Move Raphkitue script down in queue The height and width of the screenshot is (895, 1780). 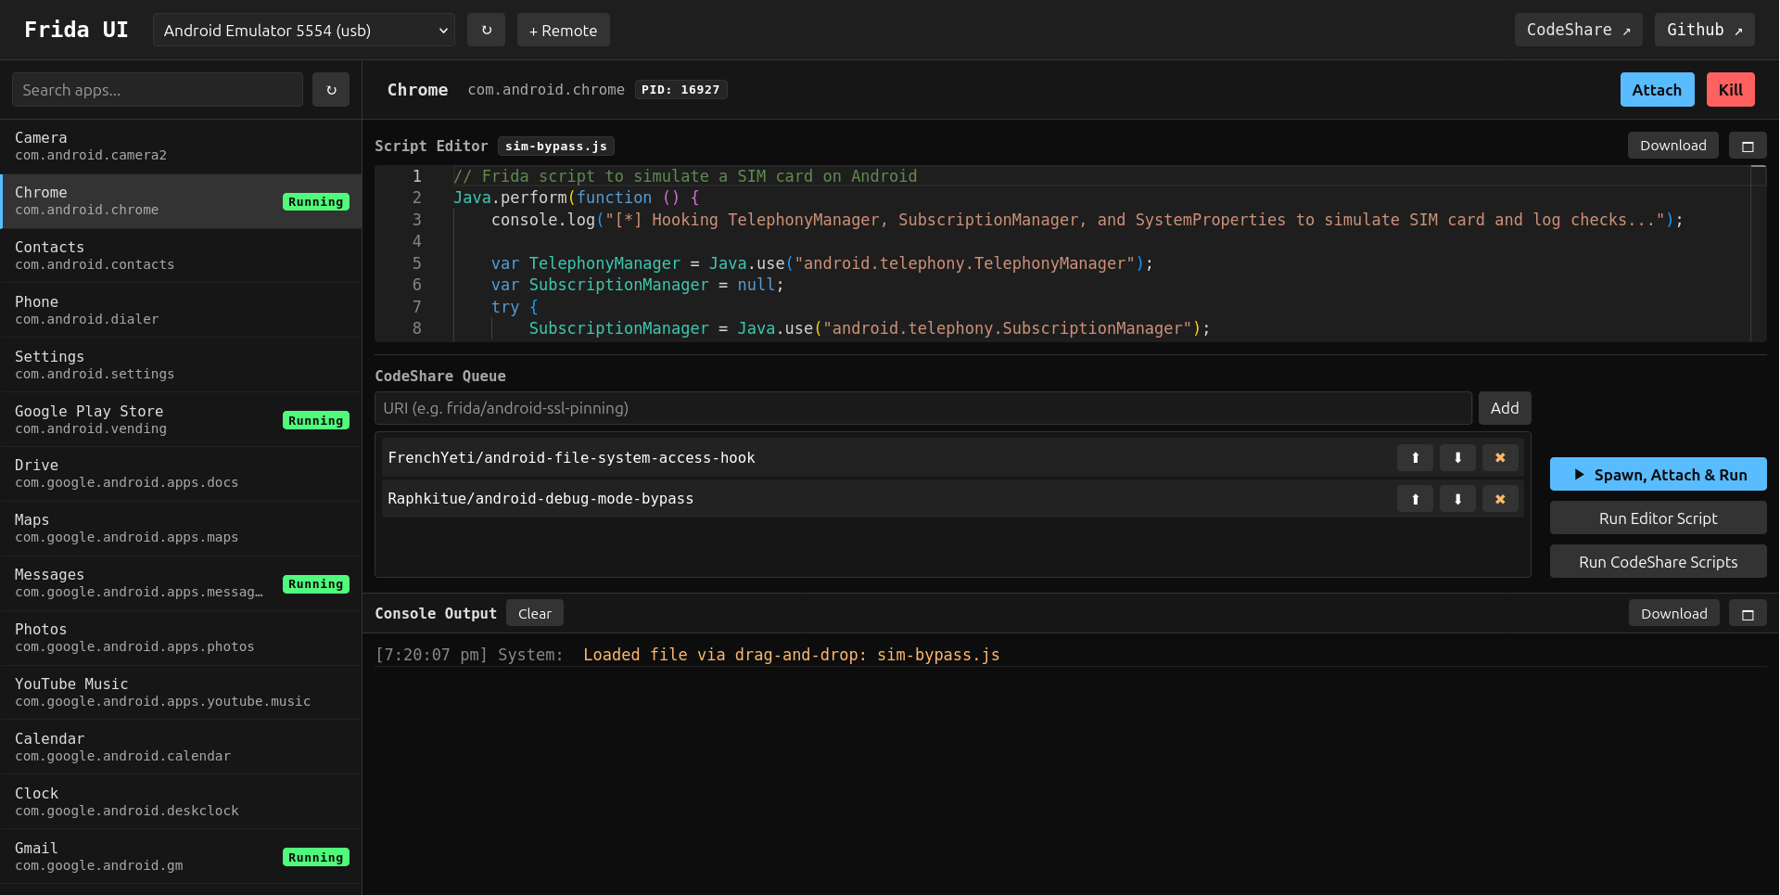1457,499
